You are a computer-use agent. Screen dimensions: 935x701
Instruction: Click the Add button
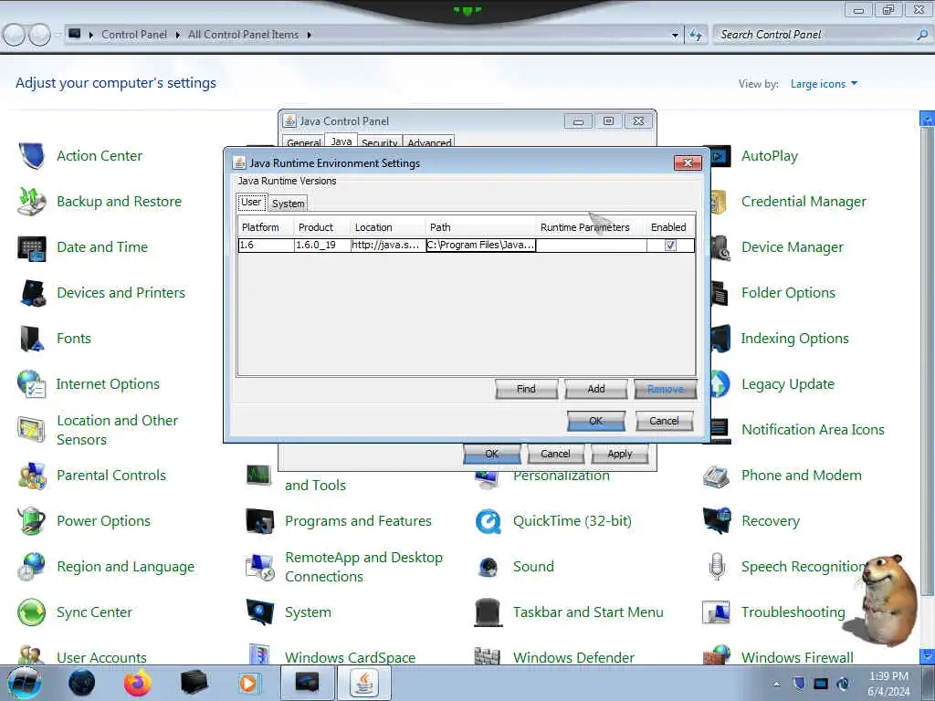595,389
